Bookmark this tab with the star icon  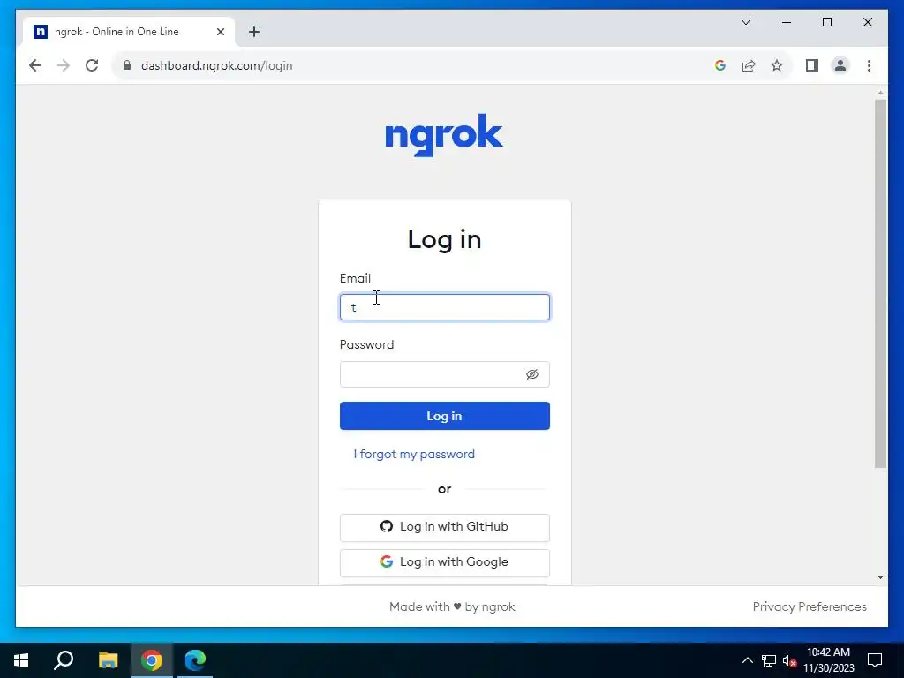tap(777, 65)
